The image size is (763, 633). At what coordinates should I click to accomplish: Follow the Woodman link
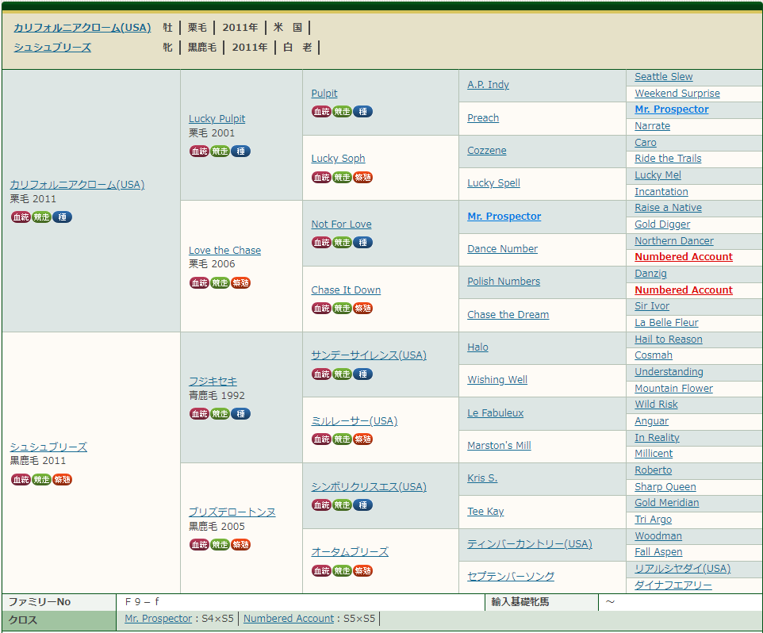pyautogui.click(x=658, y=536)
